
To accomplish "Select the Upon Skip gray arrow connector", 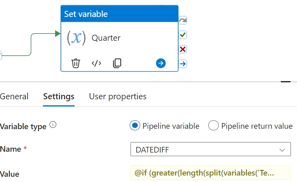I will click(183, 20).
